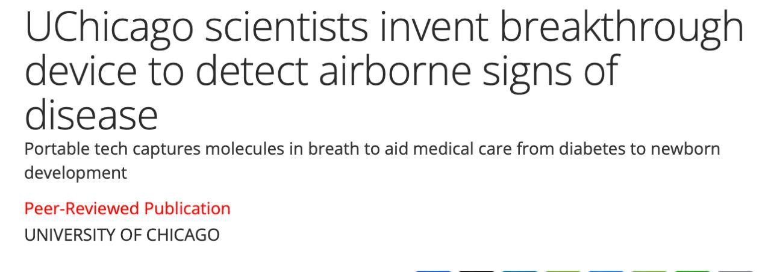This screenshot has width=771, height=272.
Task: Click the word disease in the headline
Action: tap(91, 114)
